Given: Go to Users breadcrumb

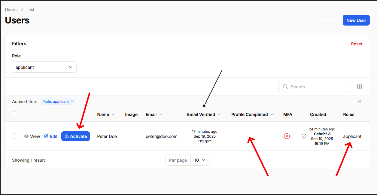Looking at the screenshot, I should 11,10.
